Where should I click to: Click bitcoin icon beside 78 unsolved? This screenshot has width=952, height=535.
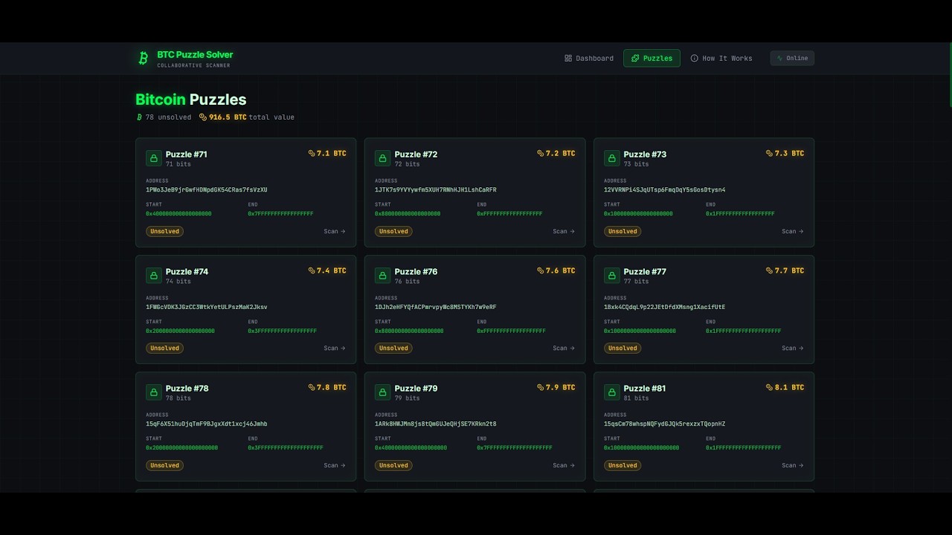click(x=139, y=117)
